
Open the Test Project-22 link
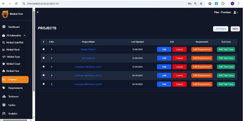coord(88,58)
